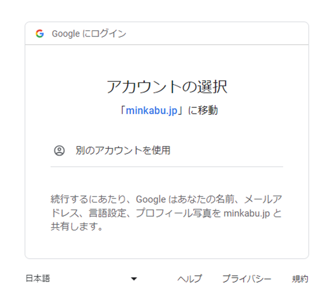Click the に移動 text beside minkabu.jp
This screenshot has width=328, height=304.
[203, 110]
